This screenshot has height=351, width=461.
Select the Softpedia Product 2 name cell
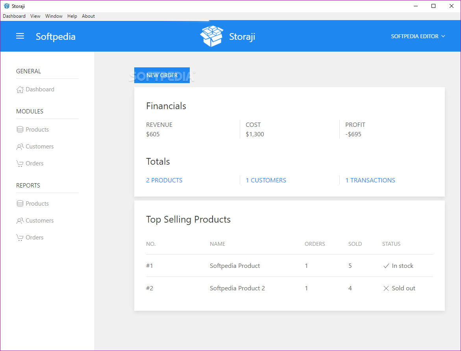tap(237, 288)
